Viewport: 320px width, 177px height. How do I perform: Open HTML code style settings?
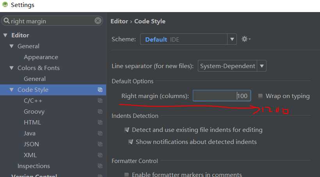32,122
